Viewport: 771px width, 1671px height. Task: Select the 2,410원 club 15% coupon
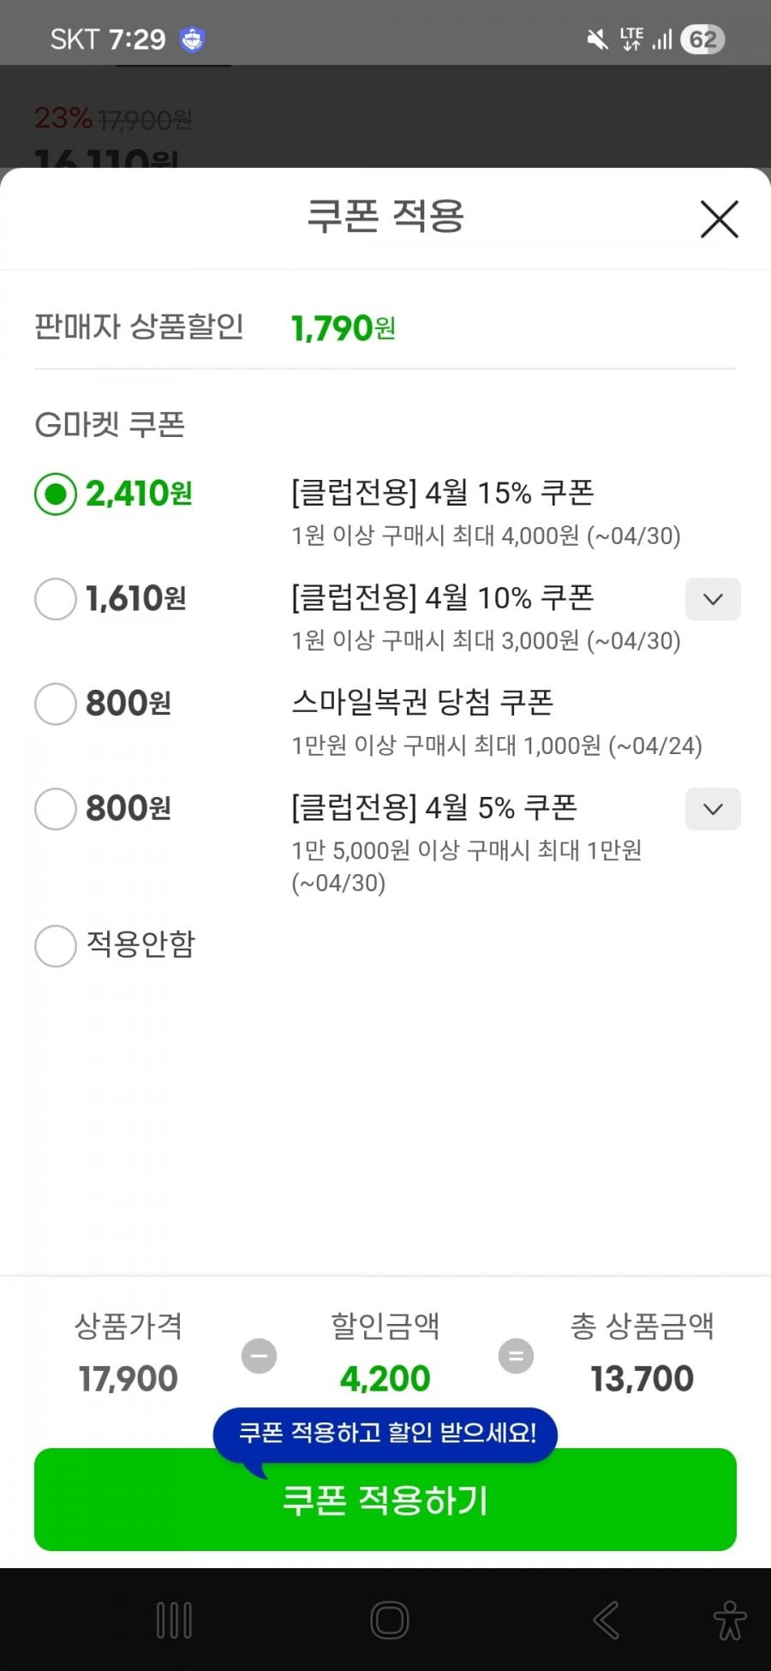(56, 494)
